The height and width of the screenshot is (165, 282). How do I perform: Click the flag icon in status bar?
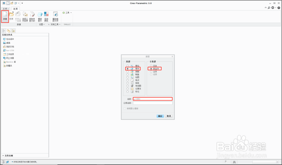(226, 162)
